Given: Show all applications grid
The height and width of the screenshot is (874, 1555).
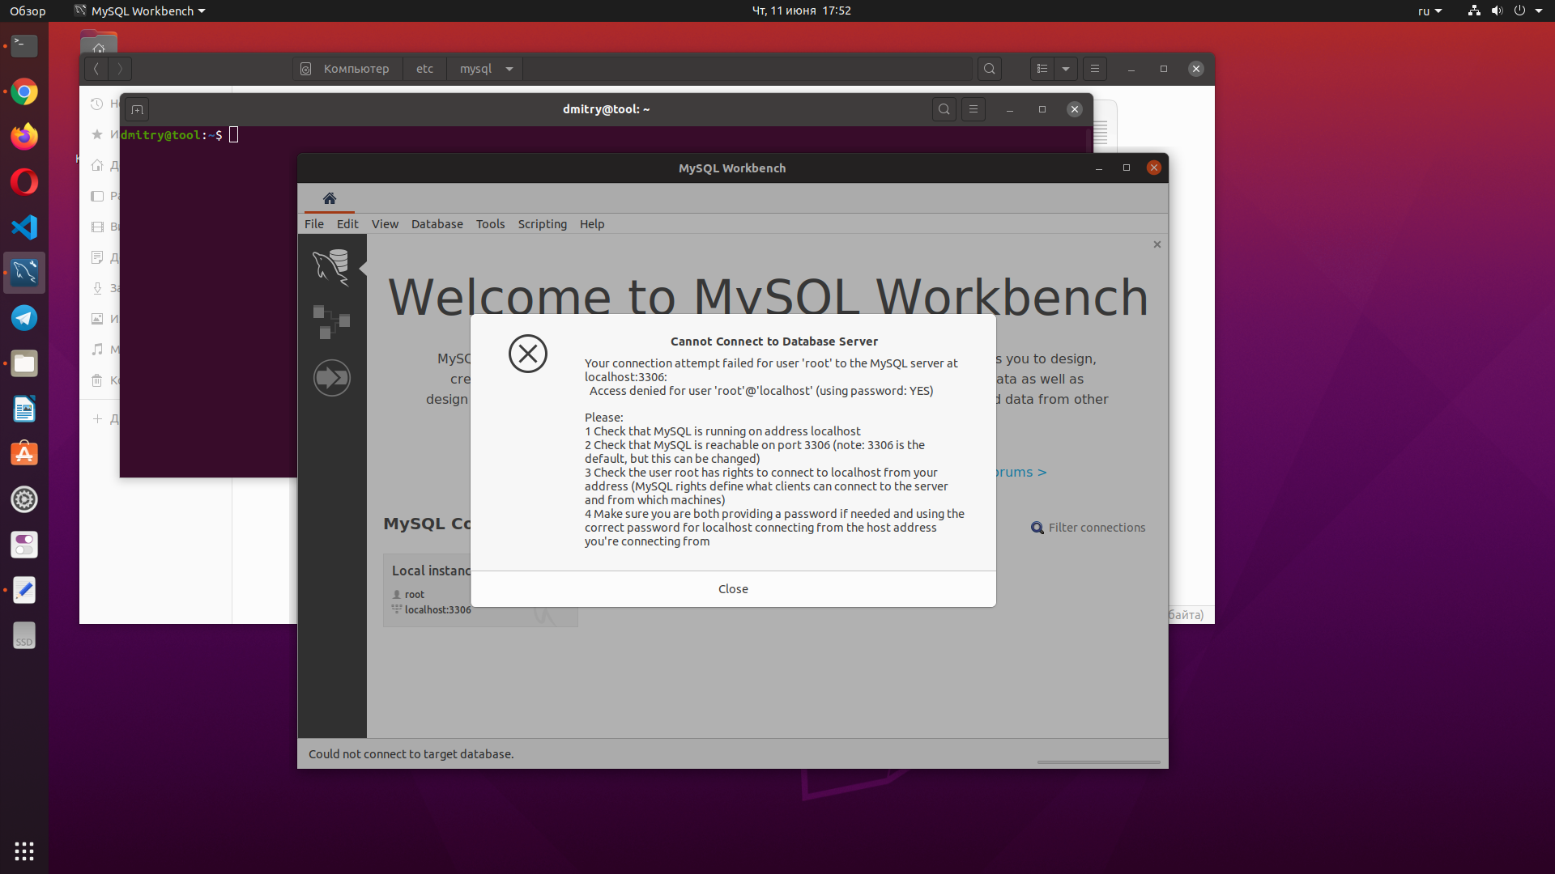Looking at the screenshot, I should pyautogui.click(x=24, y=851).
